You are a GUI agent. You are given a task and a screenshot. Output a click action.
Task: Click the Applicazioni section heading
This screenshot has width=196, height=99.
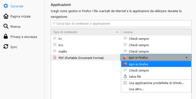pyautogui.click(x=61, y=5)
